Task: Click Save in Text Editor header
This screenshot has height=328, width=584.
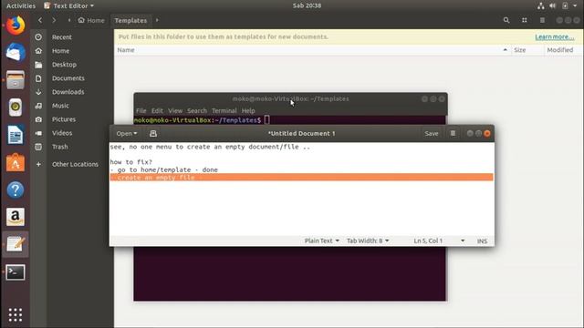Action: point(432,134)
